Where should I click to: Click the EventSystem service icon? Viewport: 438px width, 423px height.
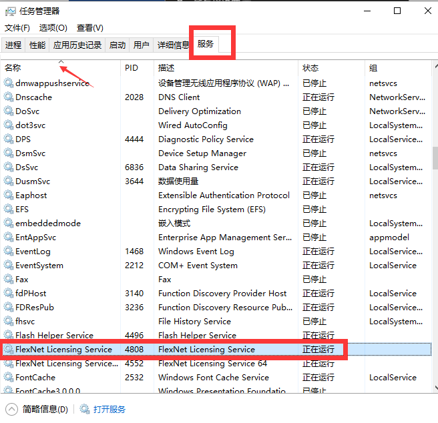(x=9, y=265)
